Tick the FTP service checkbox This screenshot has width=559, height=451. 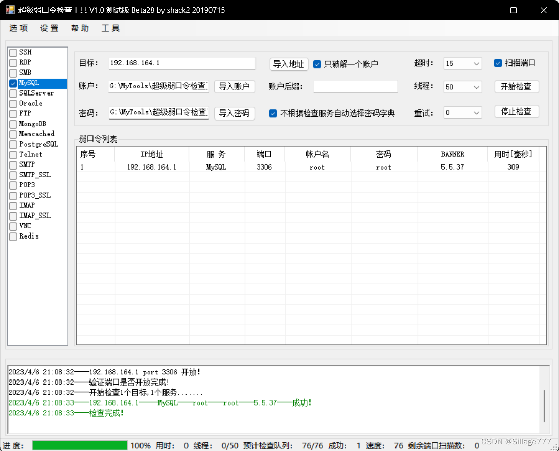(x=13, y=114)
